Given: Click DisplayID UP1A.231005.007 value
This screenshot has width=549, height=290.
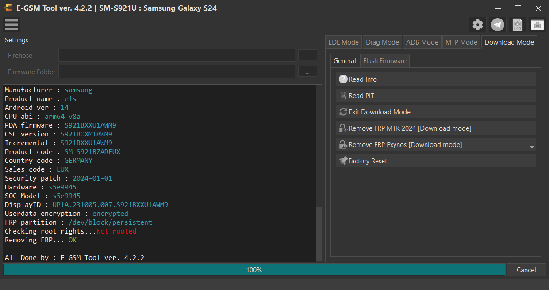Looking at the screenshot, I should pos(110,205).
